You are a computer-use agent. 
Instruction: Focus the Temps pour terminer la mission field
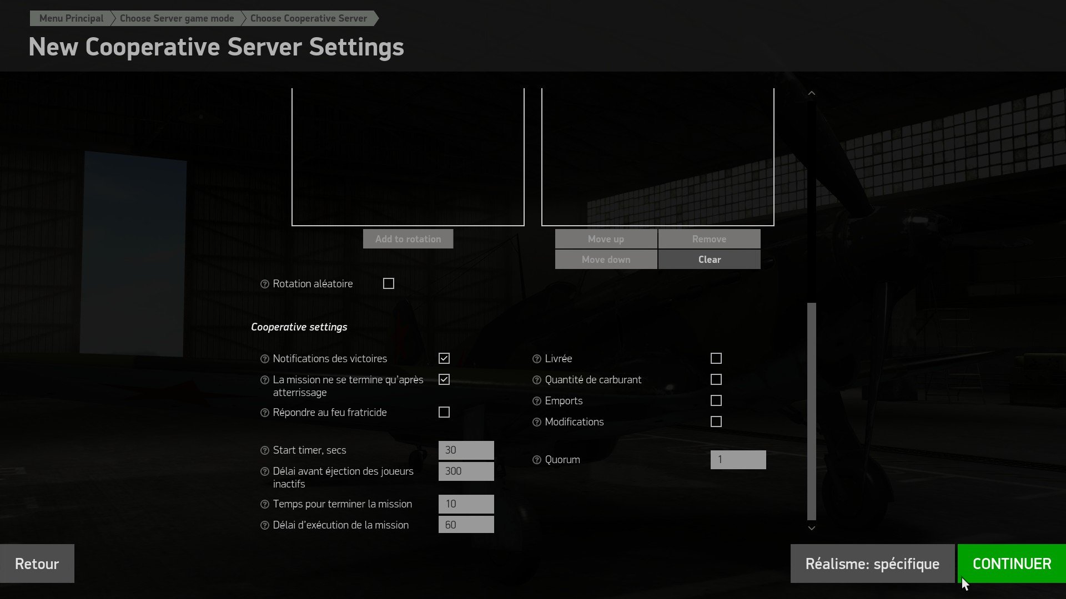(466, 504)
